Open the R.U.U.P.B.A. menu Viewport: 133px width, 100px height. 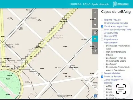click(76, 4)
